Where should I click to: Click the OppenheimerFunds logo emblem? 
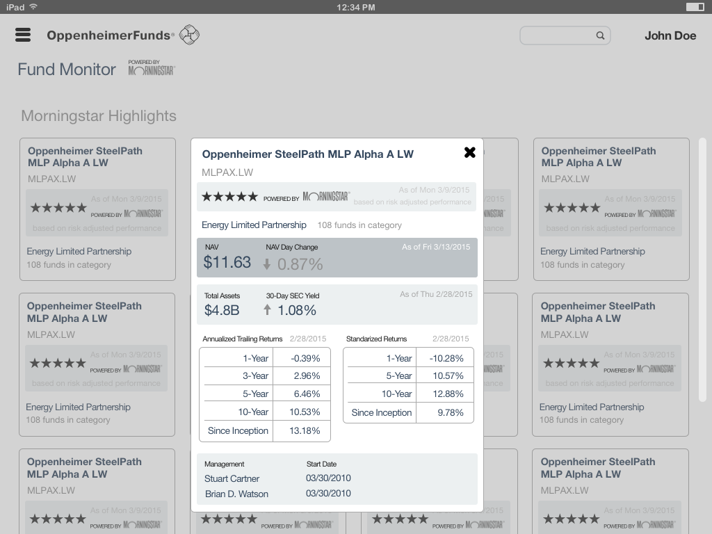189,35
